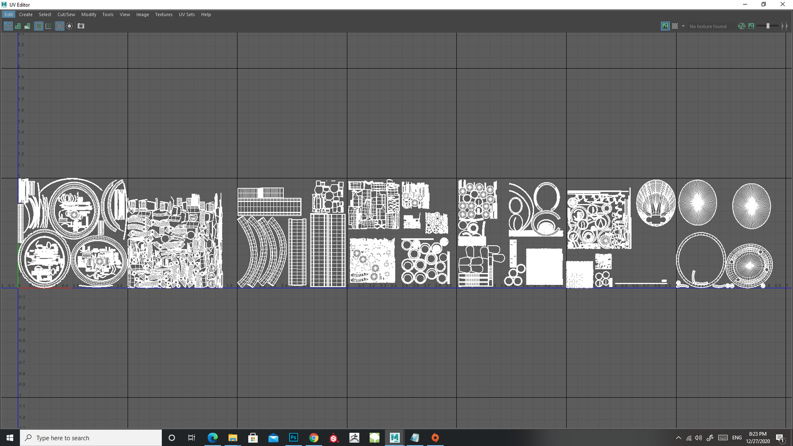Click the UV snapshot camera icon
793x446 pixels.
coord(81,26)
